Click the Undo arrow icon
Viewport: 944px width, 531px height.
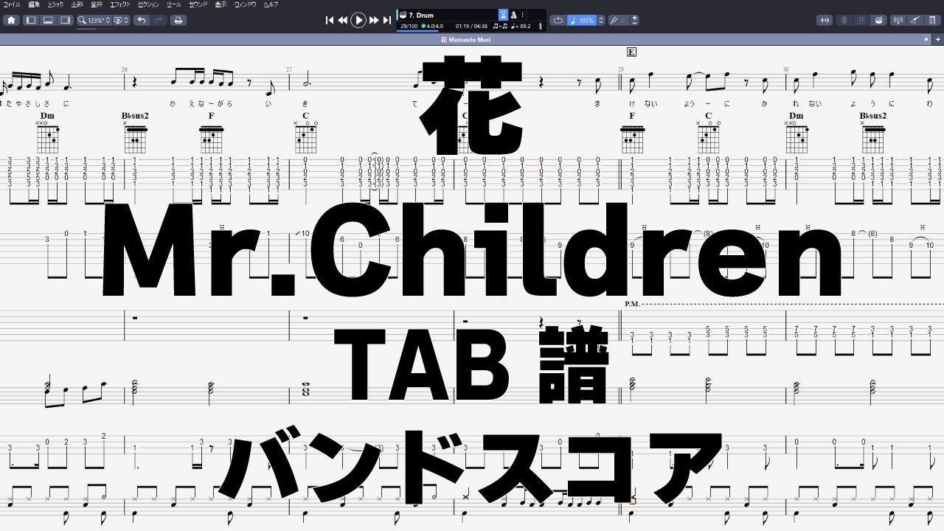point(142,20)
